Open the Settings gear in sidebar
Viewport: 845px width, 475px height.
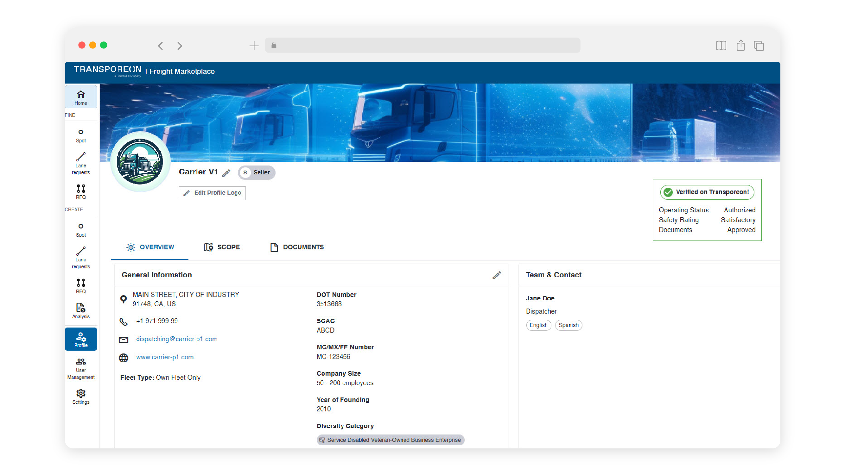[x=81, y=396]
